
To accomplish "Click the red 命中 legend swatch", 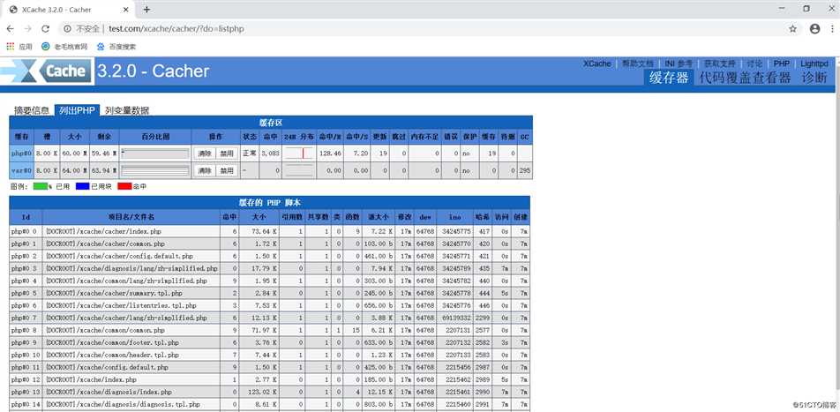I will (124, 186).
